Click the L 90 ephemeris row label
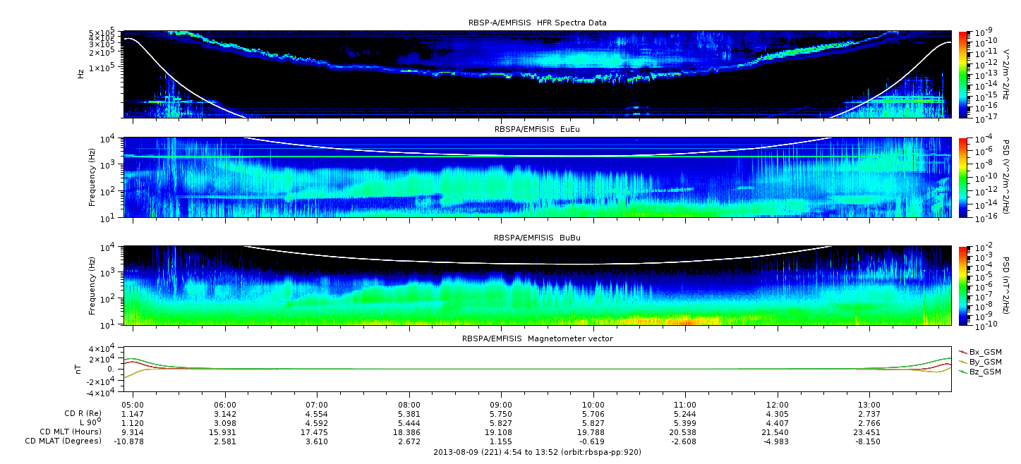1021x464 pixels. [x=88, y=422]
